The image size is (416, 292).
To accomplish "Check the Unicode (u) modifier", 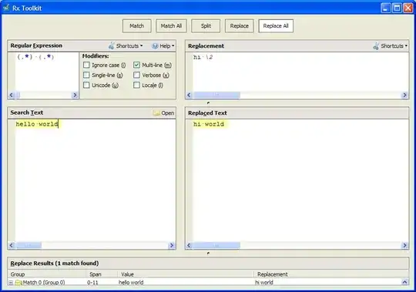I will (86, 85).
